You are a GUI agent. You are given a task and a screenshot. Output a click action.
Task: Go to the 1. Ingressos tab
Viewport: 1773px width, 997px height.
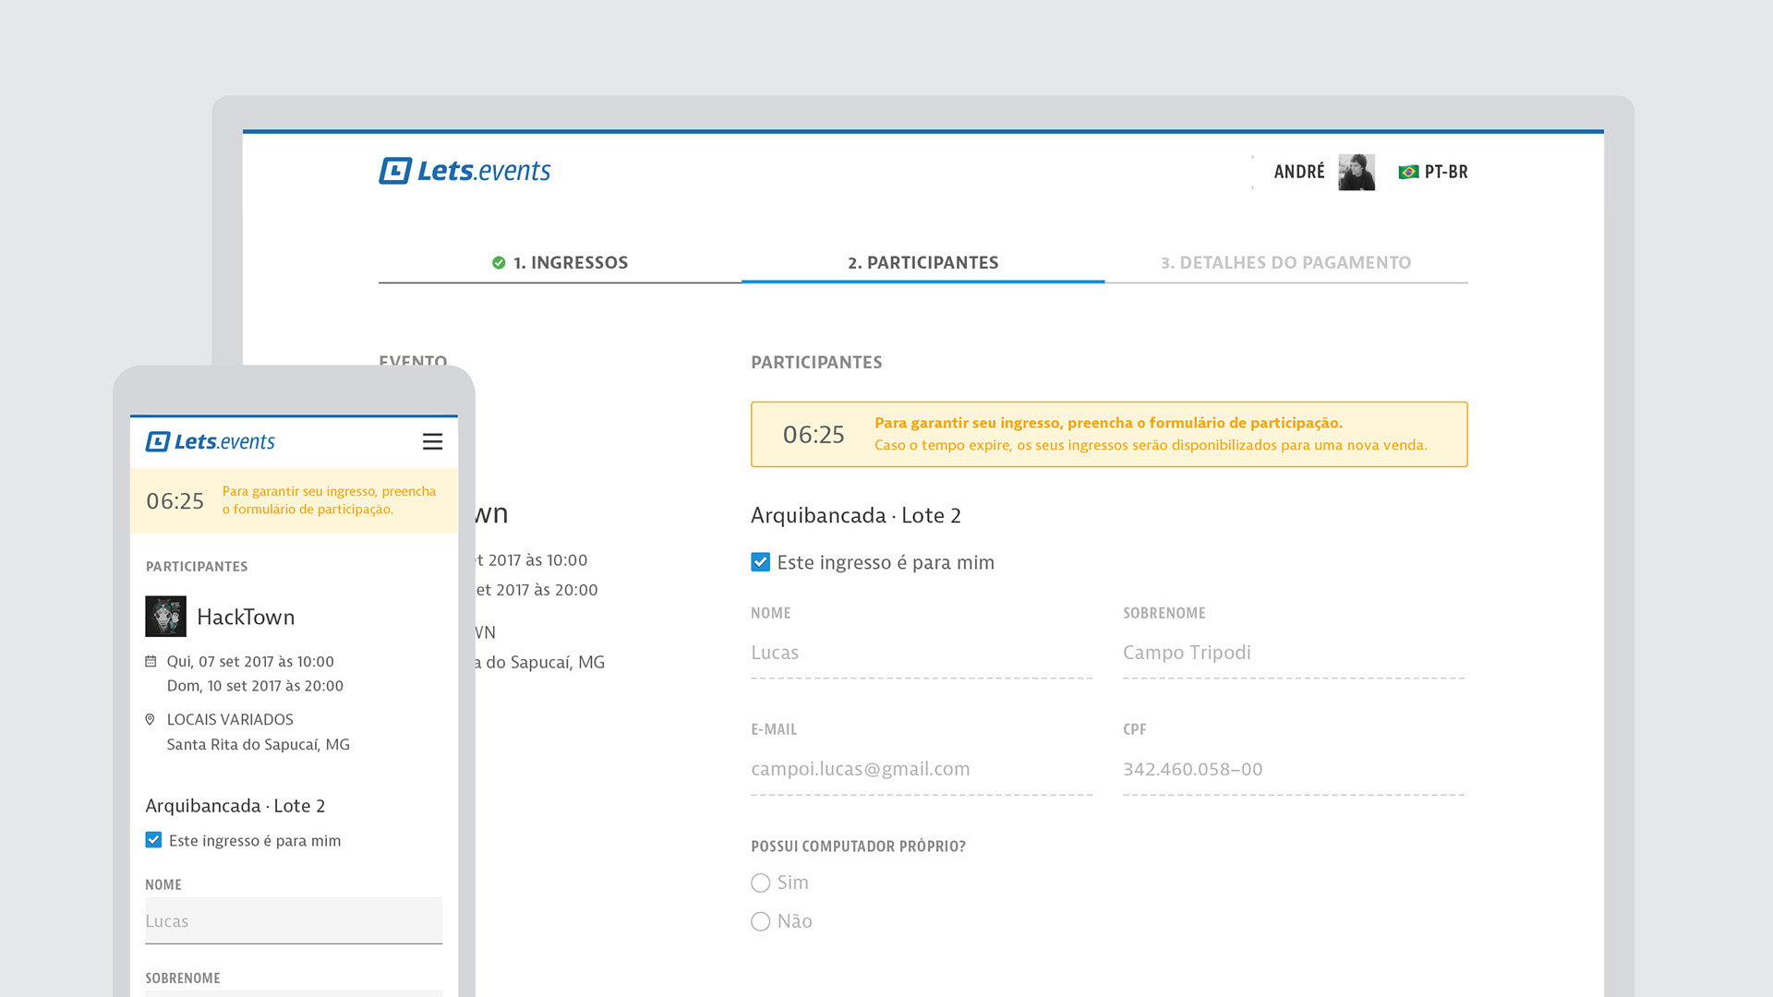tap(570, 262)
